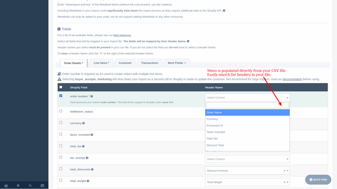
Task: Click the fulfillment_status field label
Action: [x=82, y=112]
